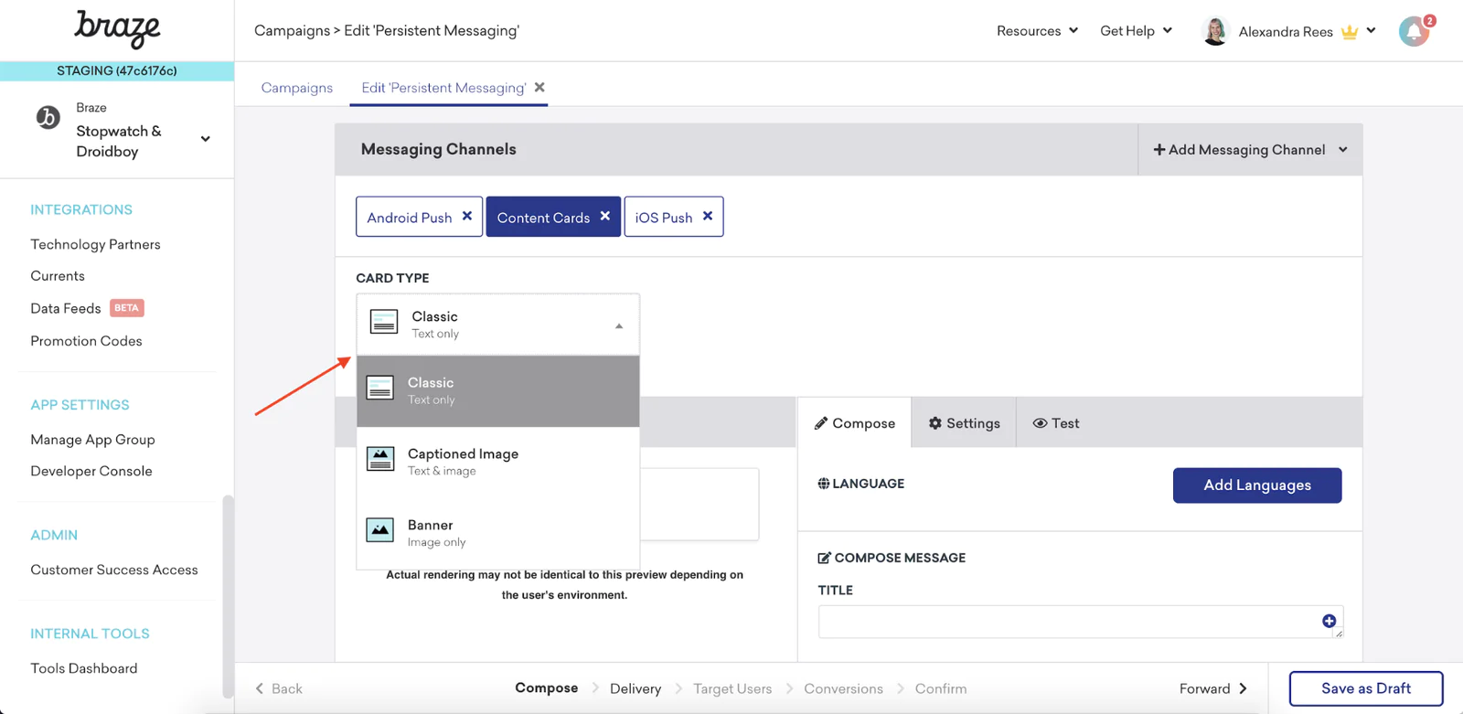
Task: Click the Add Languages button
Action: (x=1257, y=485)
